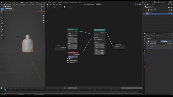Select Relative option in Collection Info node
173x97 pixels.
[x=75, y=57]
